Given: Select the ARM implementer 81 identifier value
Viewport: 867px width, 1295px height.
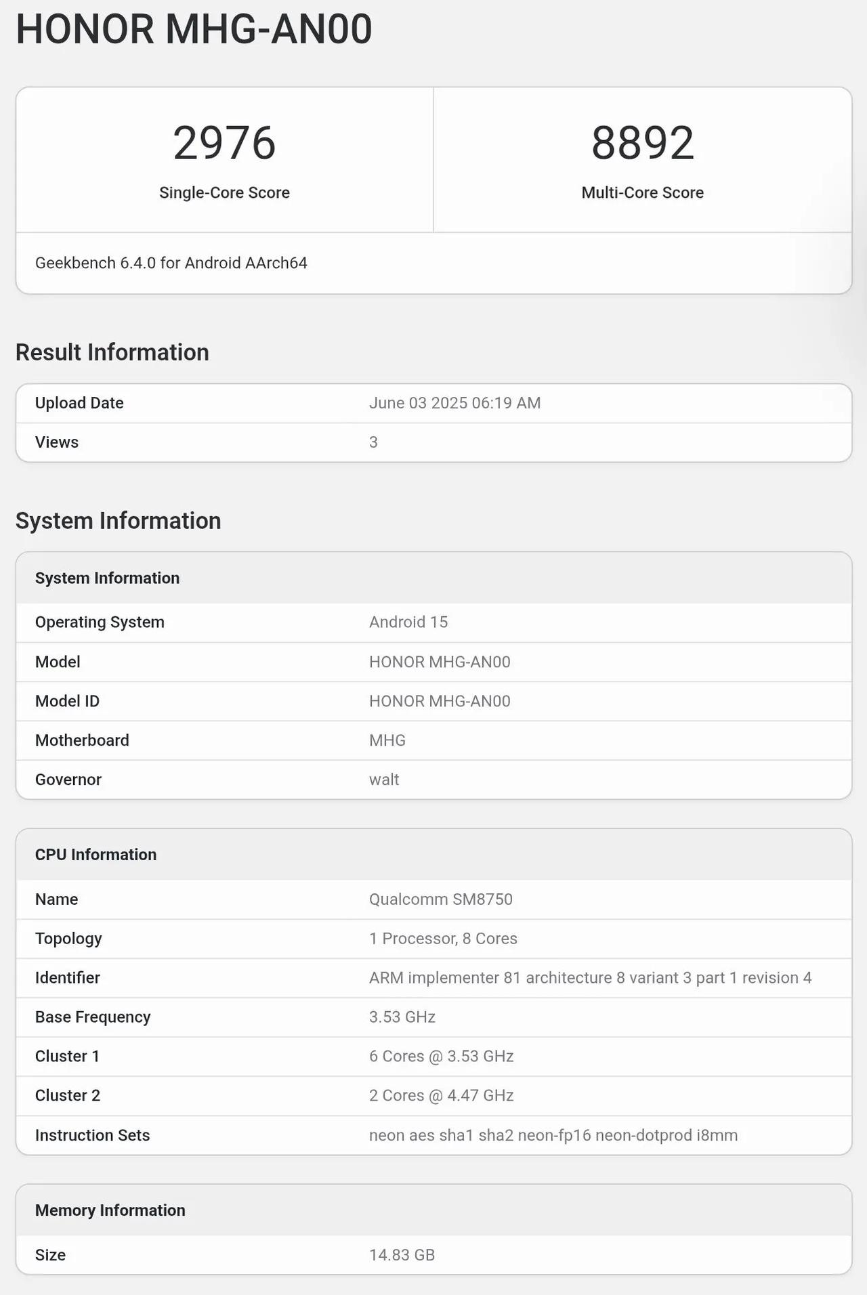Looking at the screenshot, I should coord(590,978).
